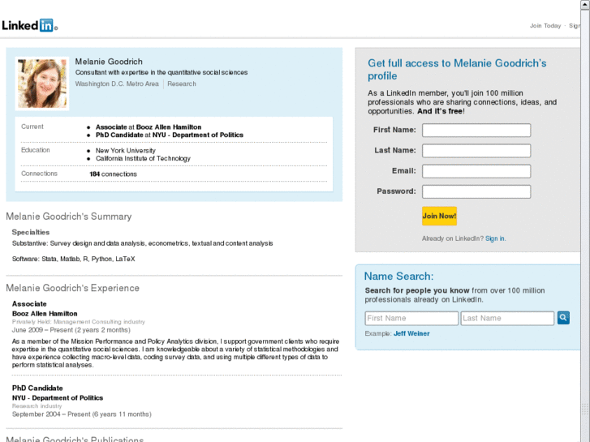590x442 pixels.
Task: Click the yellow Join Now! button
Action: 439,216
